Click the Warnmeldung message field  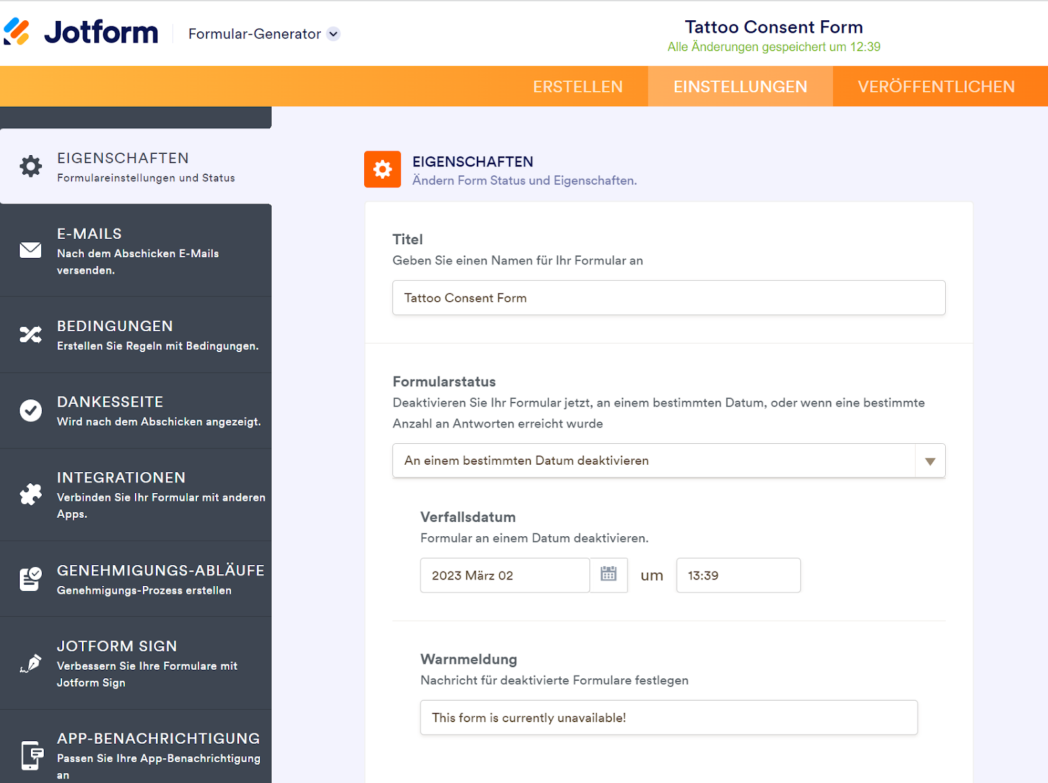point(668,718)
